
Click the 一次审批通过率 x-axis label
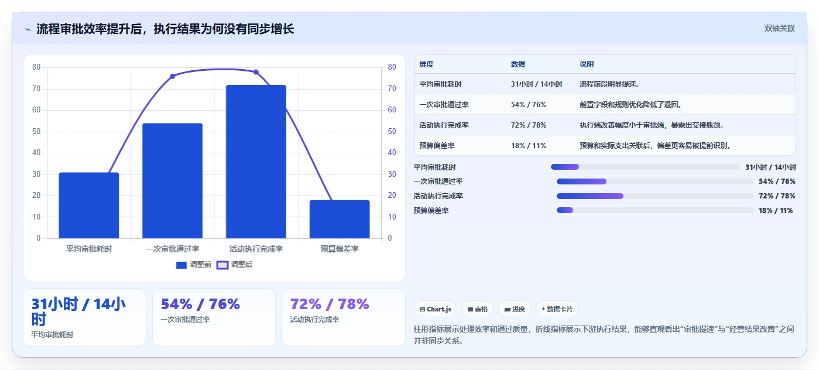(172, 249)
